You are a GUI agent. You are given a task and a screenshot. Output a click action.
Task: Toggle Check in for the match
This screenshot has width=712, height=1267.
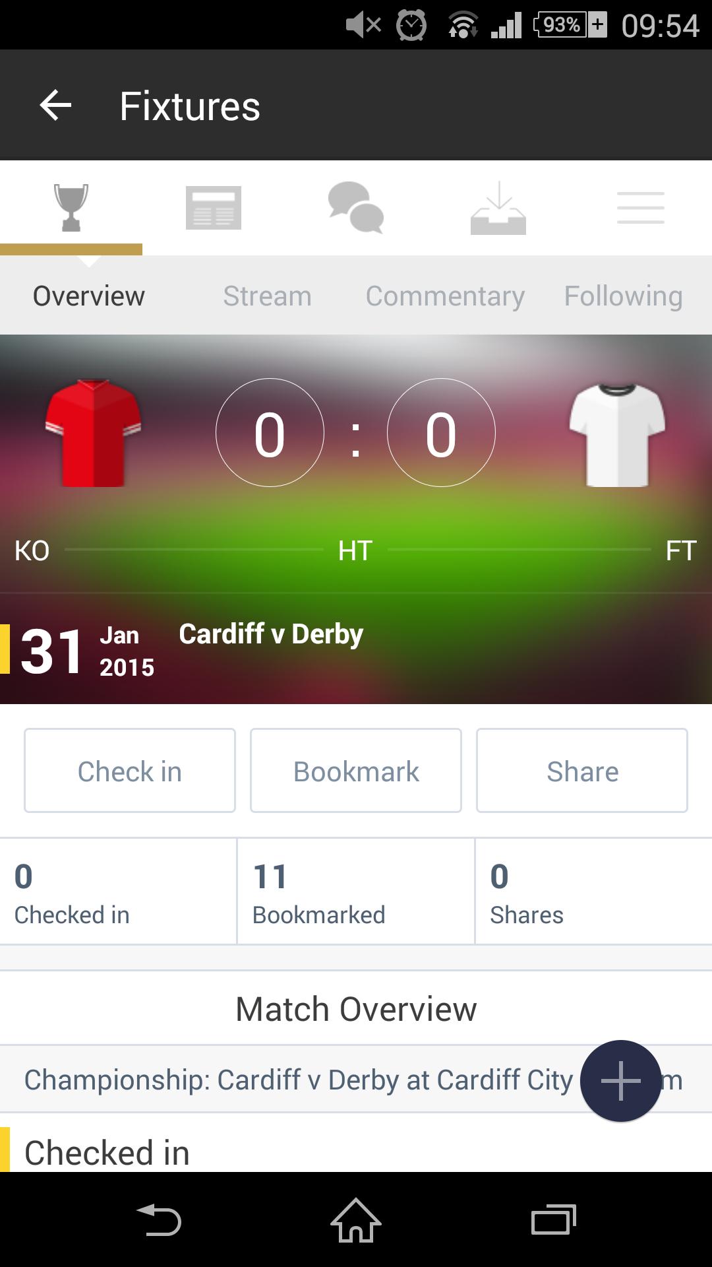pos(129,770)
